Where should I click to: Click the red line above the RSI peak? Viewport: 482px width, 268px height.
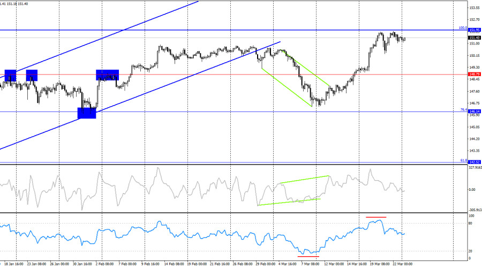376,217
